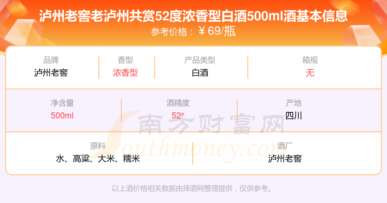Viewport: 387px width, 203px height.
Task: Click the 产品类型 label
Action: (x=200, y=60)
